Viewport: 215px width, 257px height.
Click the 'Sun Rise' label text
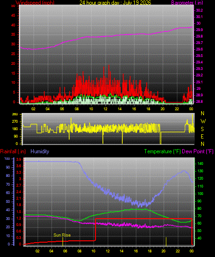tap(62, 235)
